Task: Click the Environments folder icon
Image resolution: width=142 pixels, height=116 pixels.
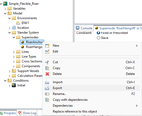Action: coord(14,18)
